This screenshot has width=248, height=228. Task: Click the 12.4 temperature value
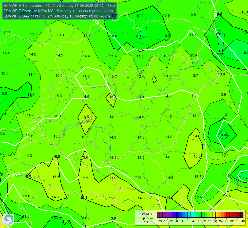[140, 77]
